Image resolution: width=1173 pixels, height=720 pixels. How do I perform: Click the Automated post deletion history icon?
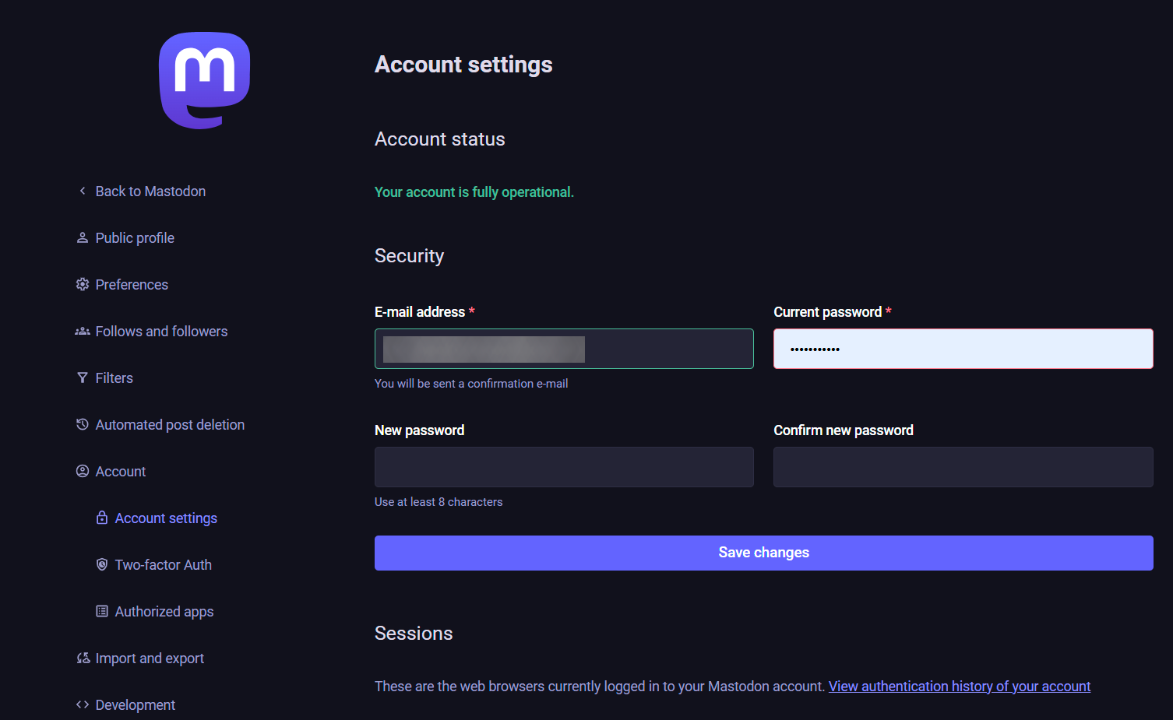83,424
